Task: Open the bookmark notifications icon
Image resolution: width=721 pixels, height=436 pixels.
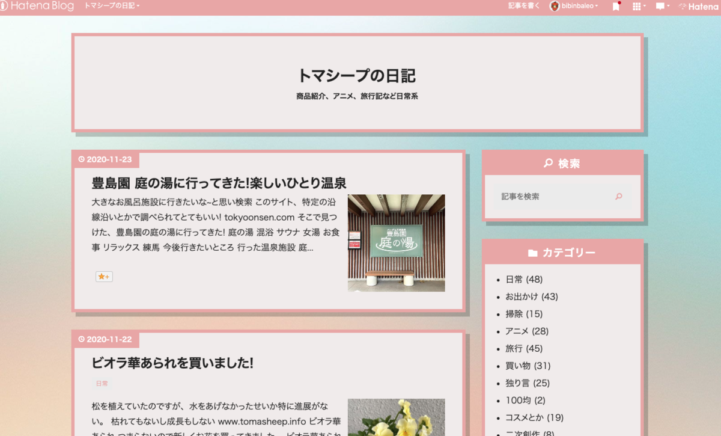Action: click(x=616, y=6)
